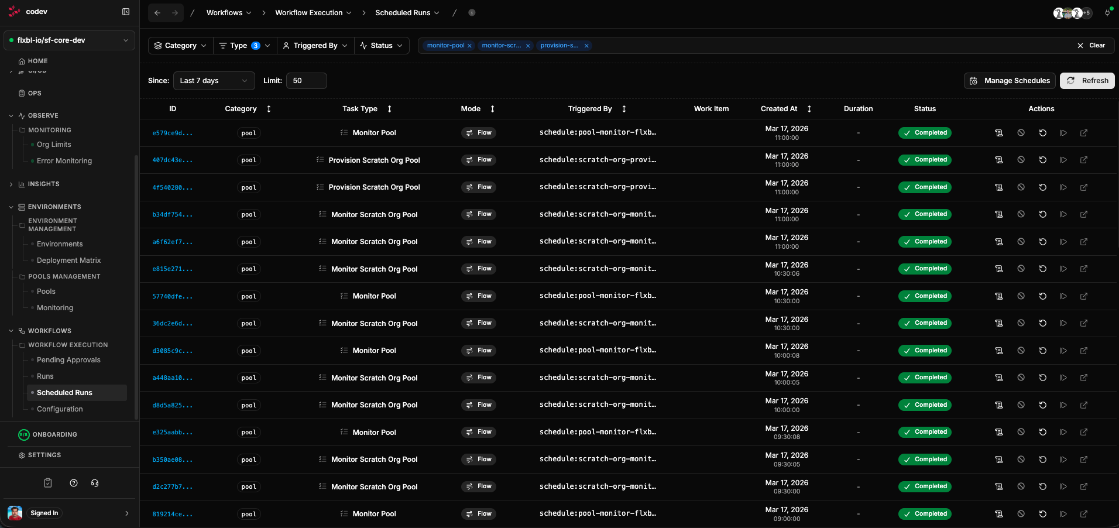
Task: Click the Limit input field
Action: pyautogui.click(x=306, y=81)
